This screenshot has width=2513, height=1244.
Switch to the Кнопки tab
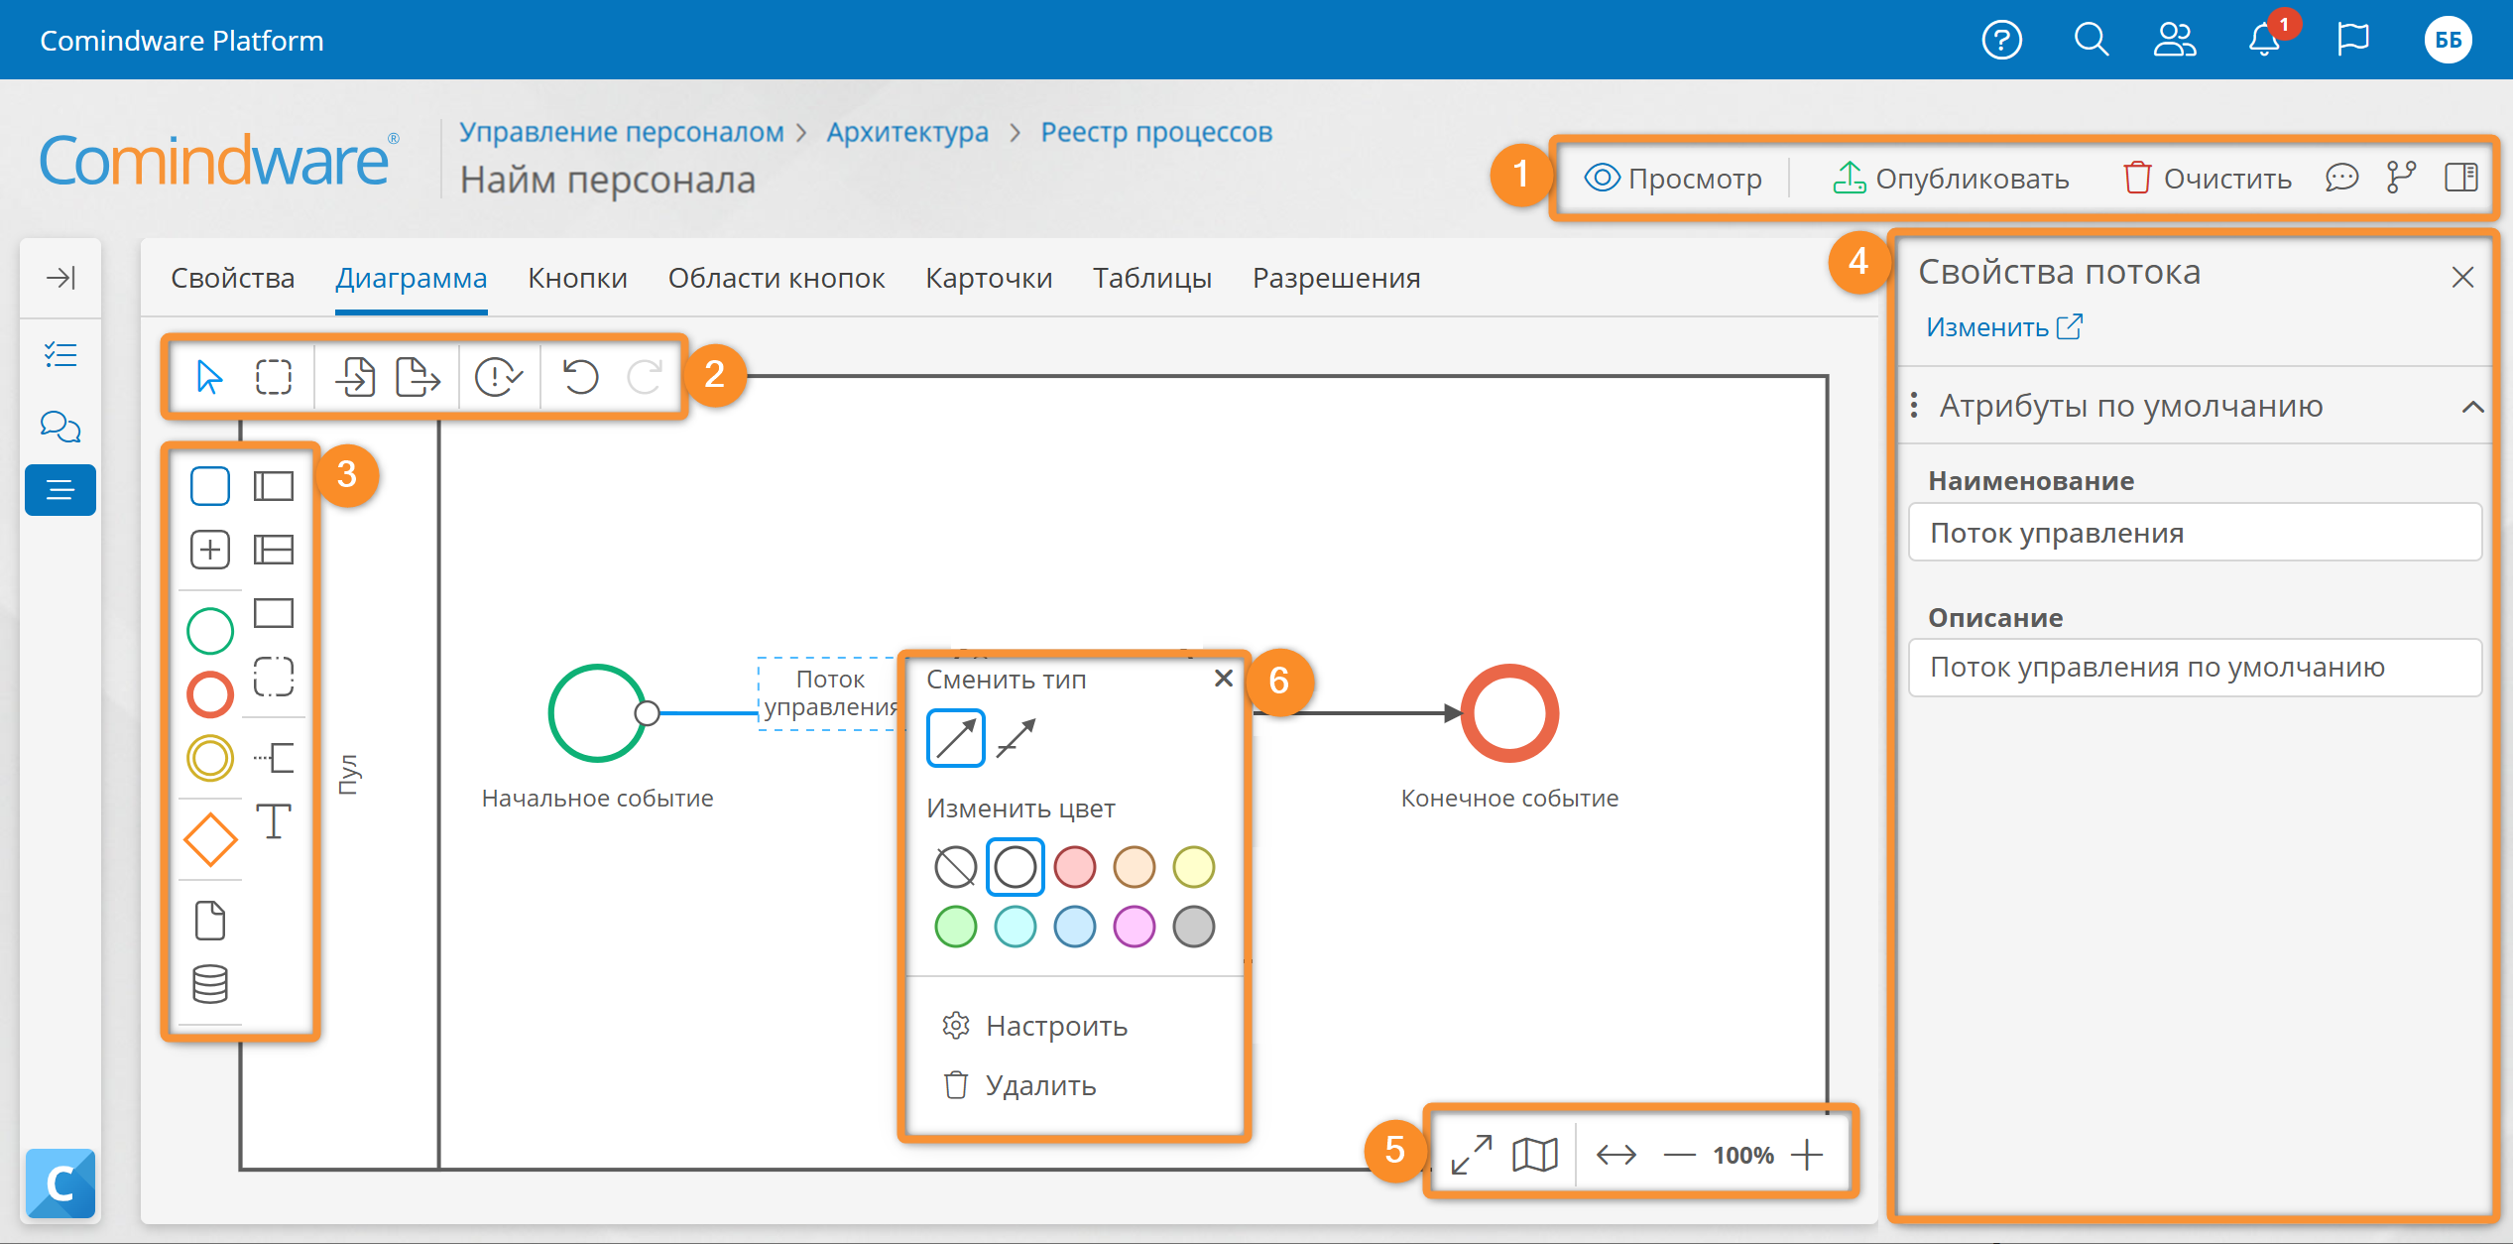click(578, 279)
